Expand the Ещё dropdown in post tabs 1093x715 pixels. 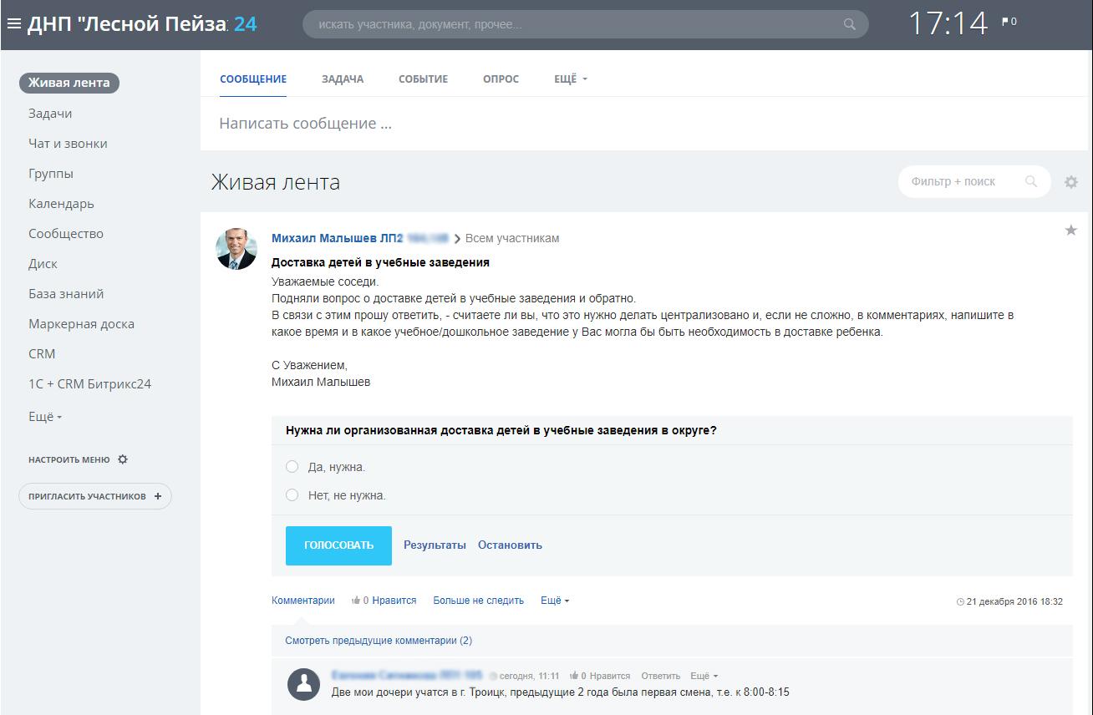pyautogui.click(x=571, y=79)
